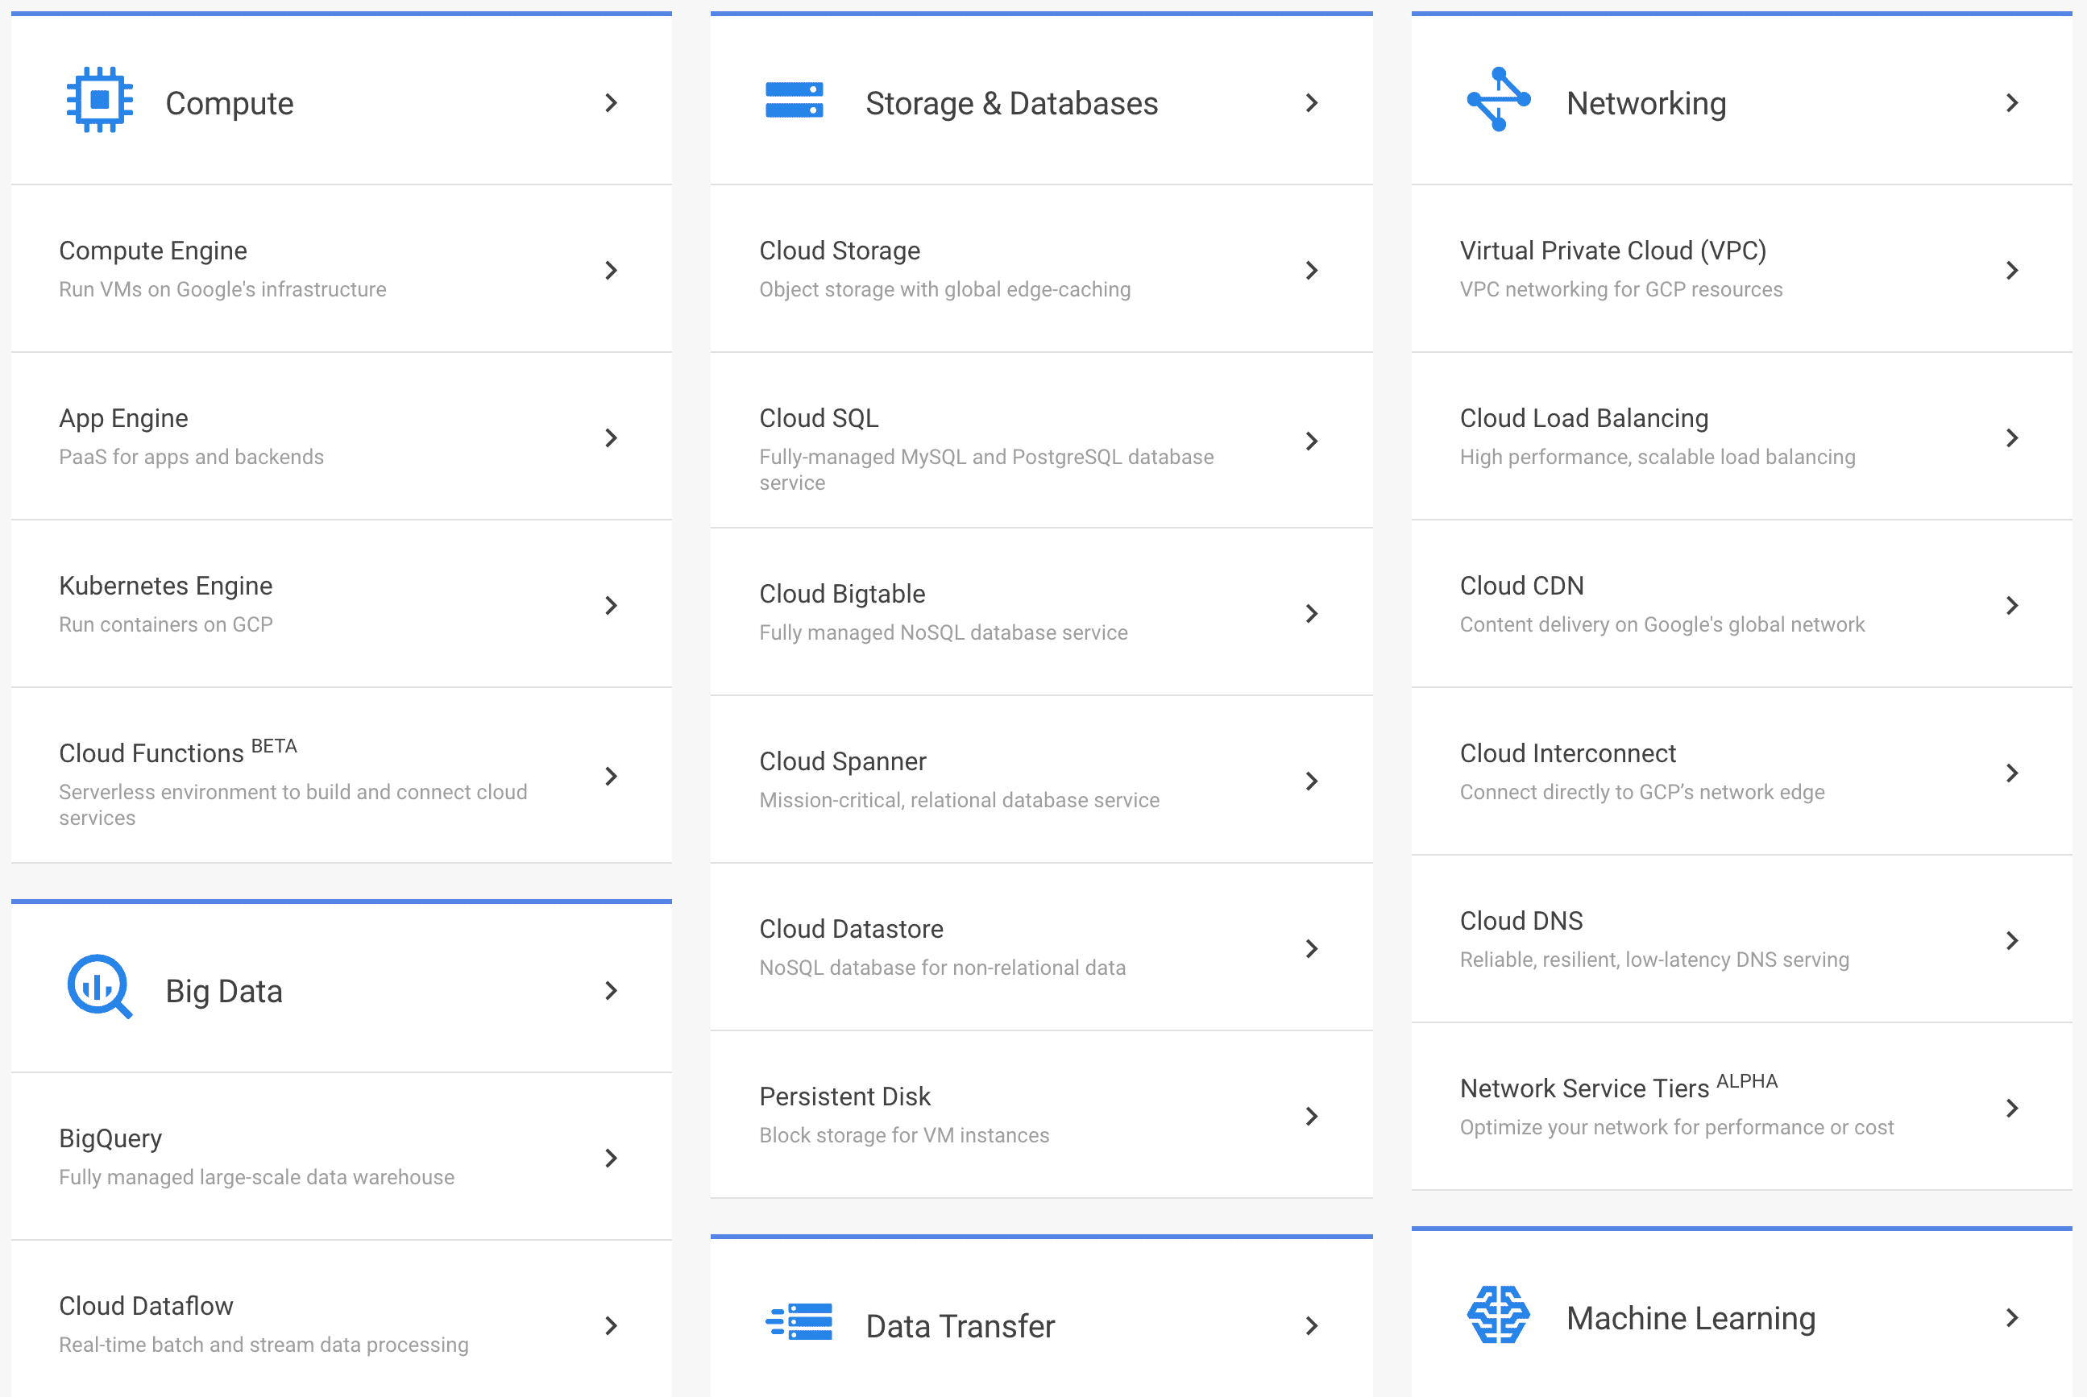Click the Machine Learning brain icon

[1498, 1315]
